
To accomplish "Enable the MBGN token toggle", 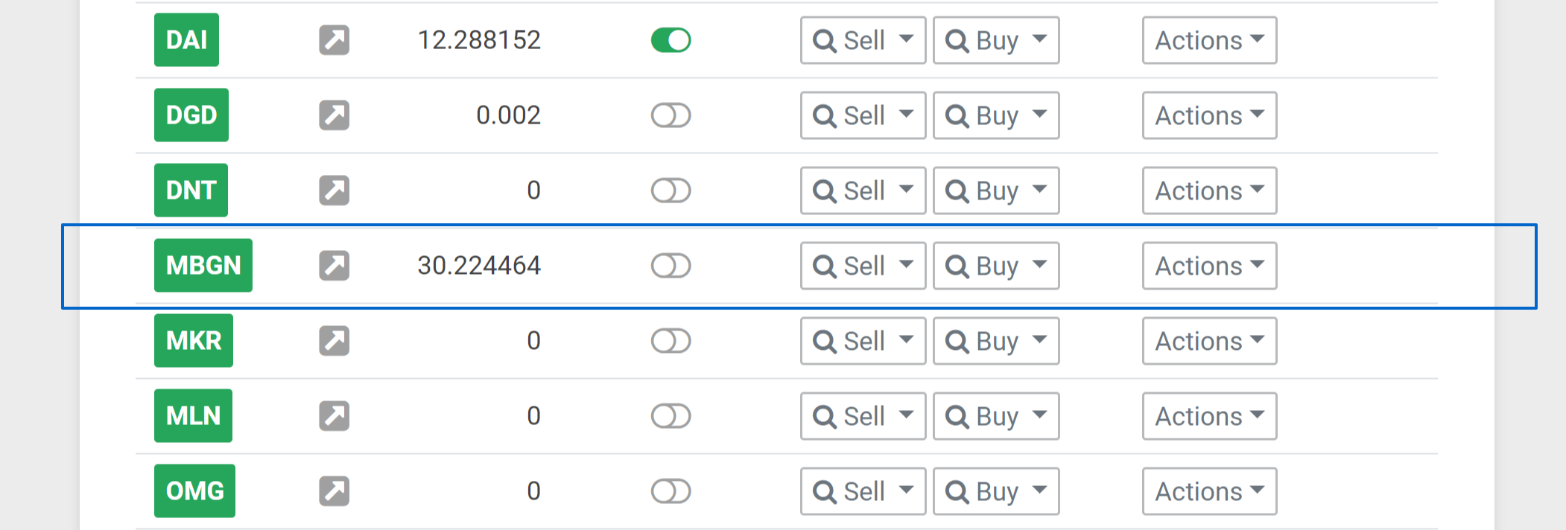I will 671,266.
